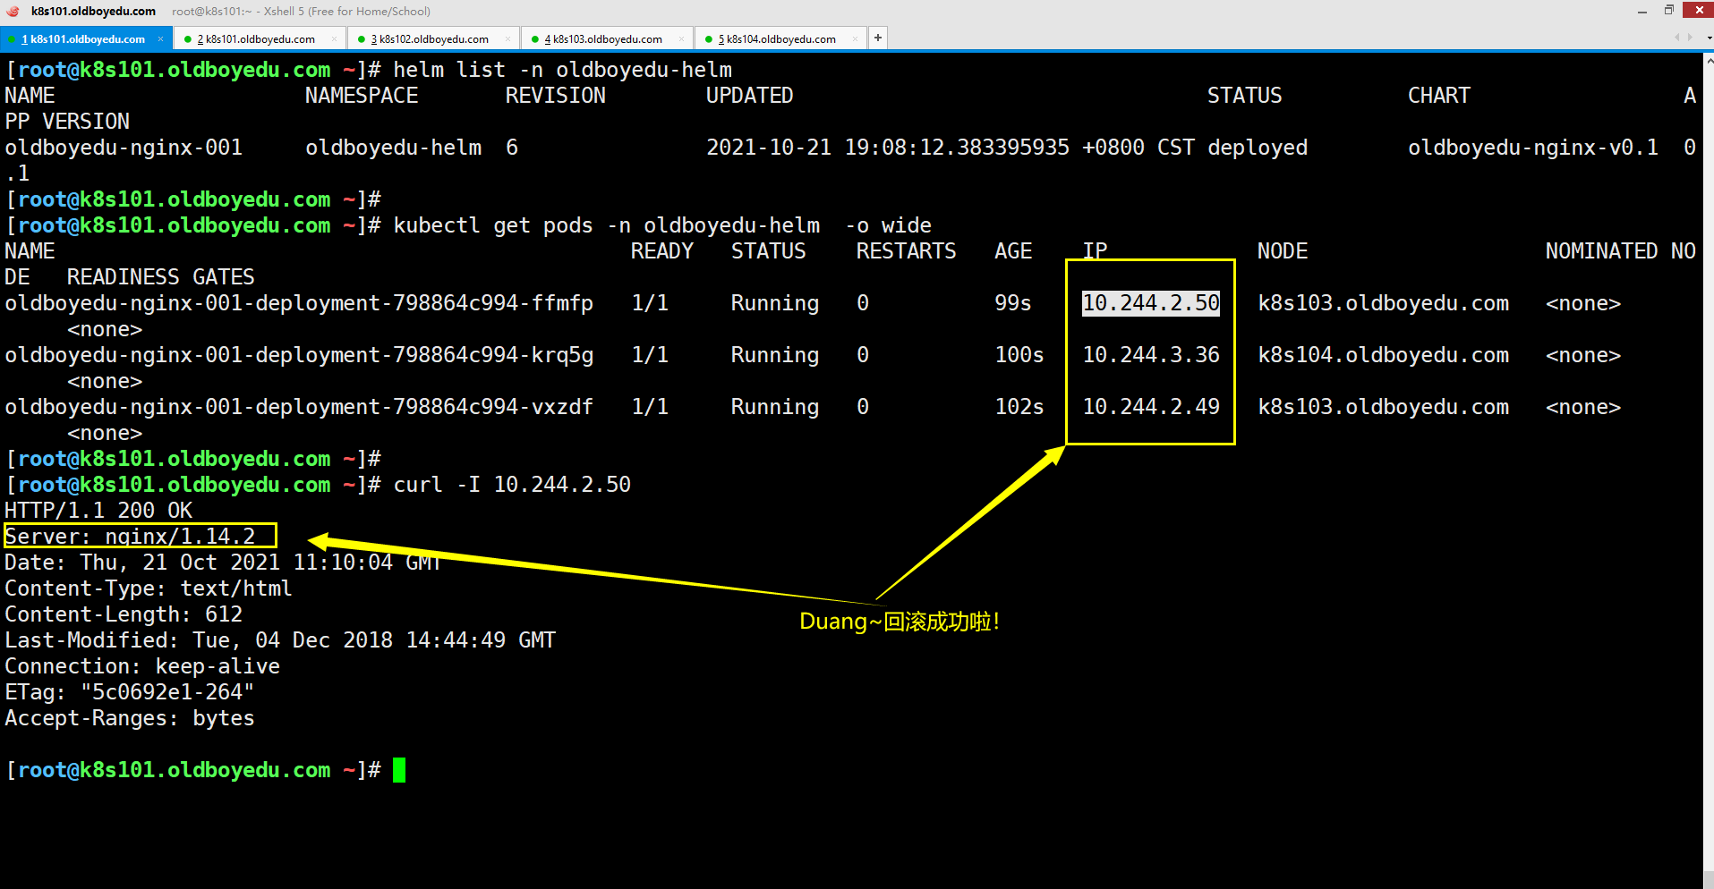Close the k8s102.oldboyedu.com tab

pyautogui.click(x=507, y=39)
